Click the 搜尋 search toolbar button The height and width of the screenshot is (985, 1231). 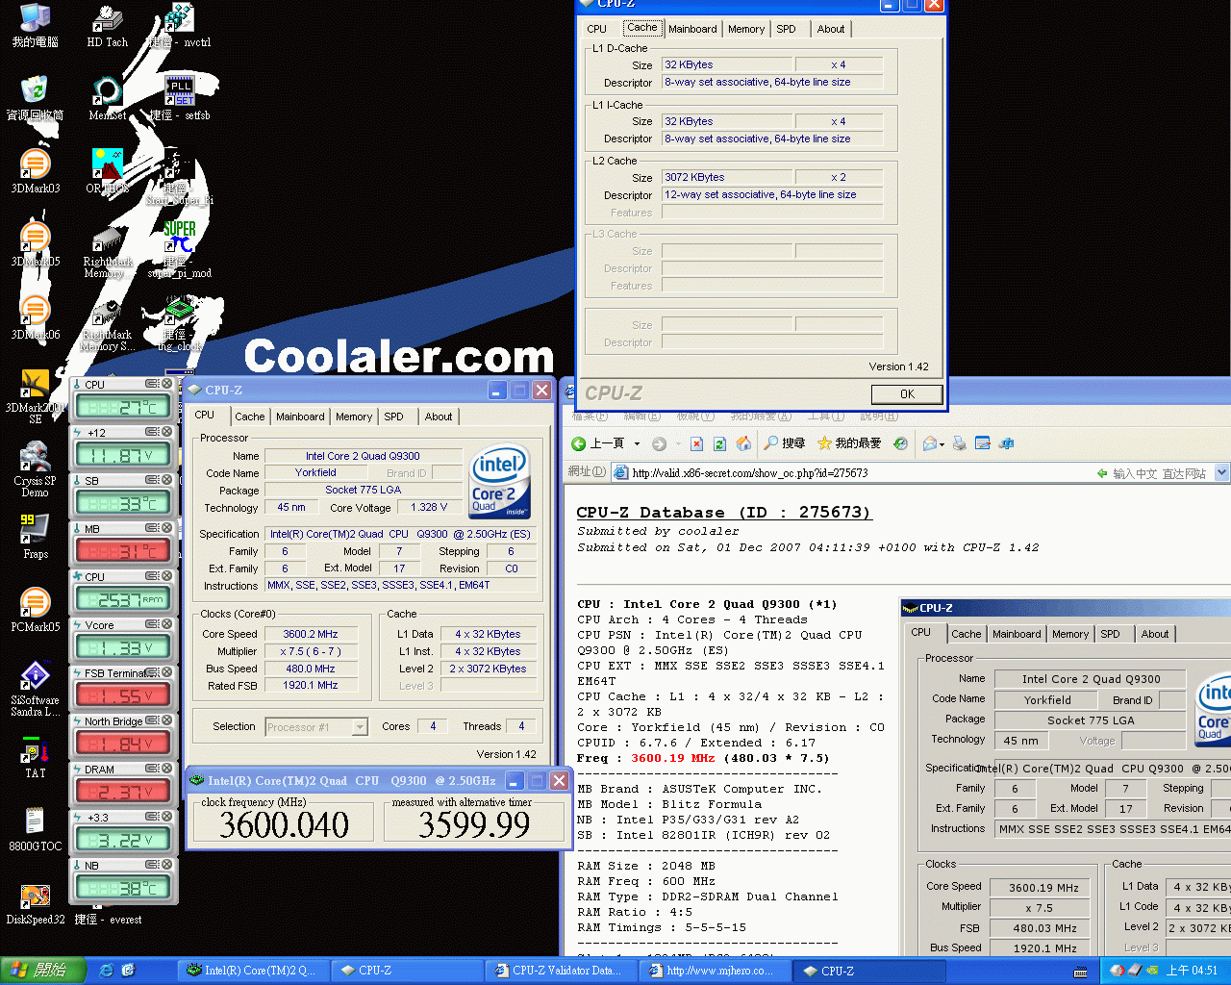point(785,443)
